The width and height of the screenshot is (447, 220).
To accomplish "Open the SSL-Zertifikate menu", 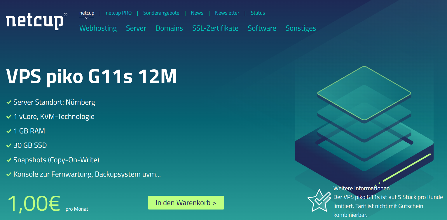I will pos(215,28).
